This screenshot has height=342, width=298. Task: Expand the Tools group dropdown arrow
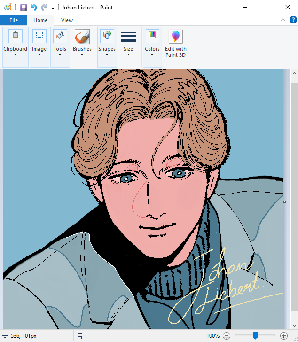point(60,55)
